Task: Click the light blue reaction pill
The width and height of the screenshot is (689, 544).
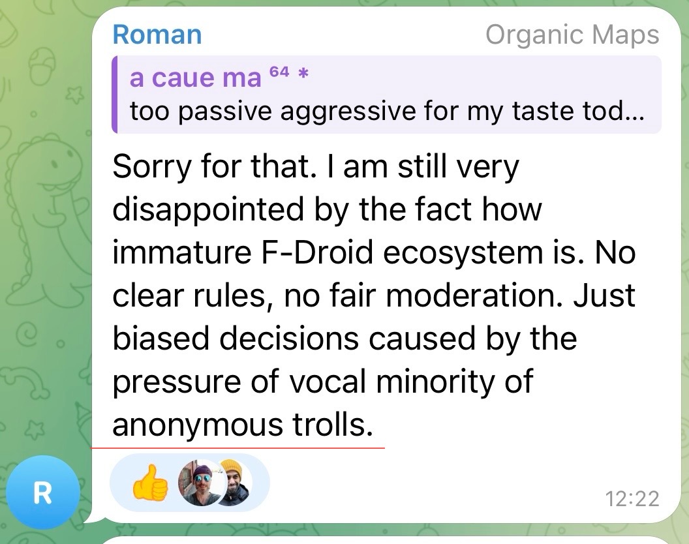Action: coord(189,483)
